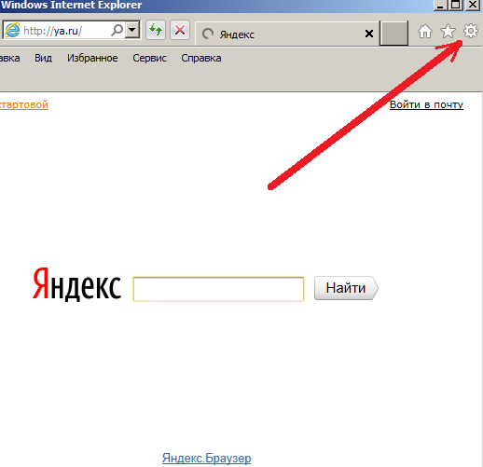This screenshot has width=483, height=467.
Task: Open Favorites via the star icon
Action: coord(448,31)
